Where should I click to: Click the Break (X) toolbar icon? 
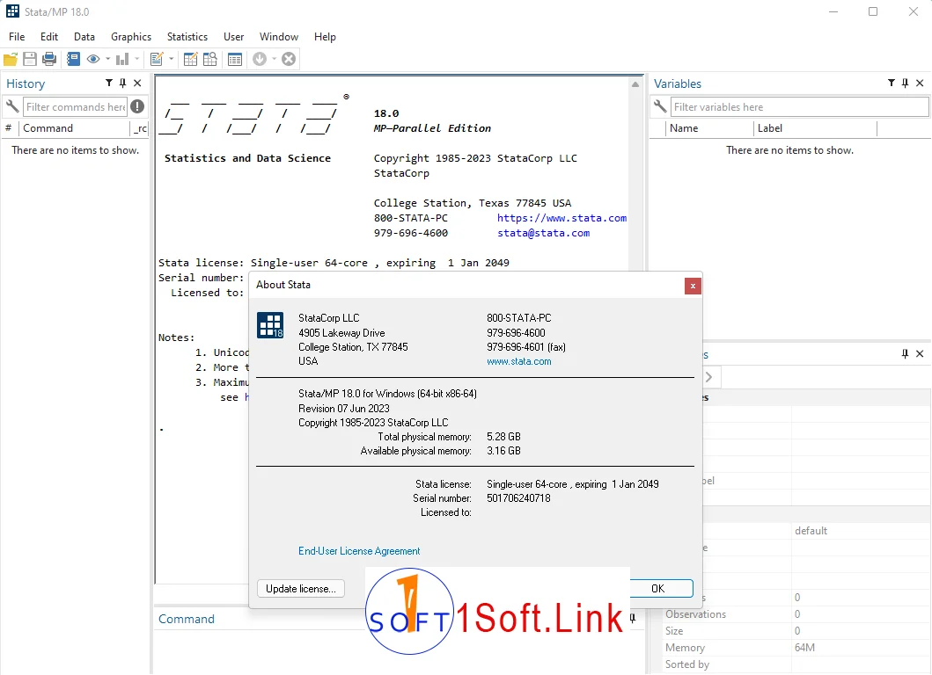pos(288,59)
